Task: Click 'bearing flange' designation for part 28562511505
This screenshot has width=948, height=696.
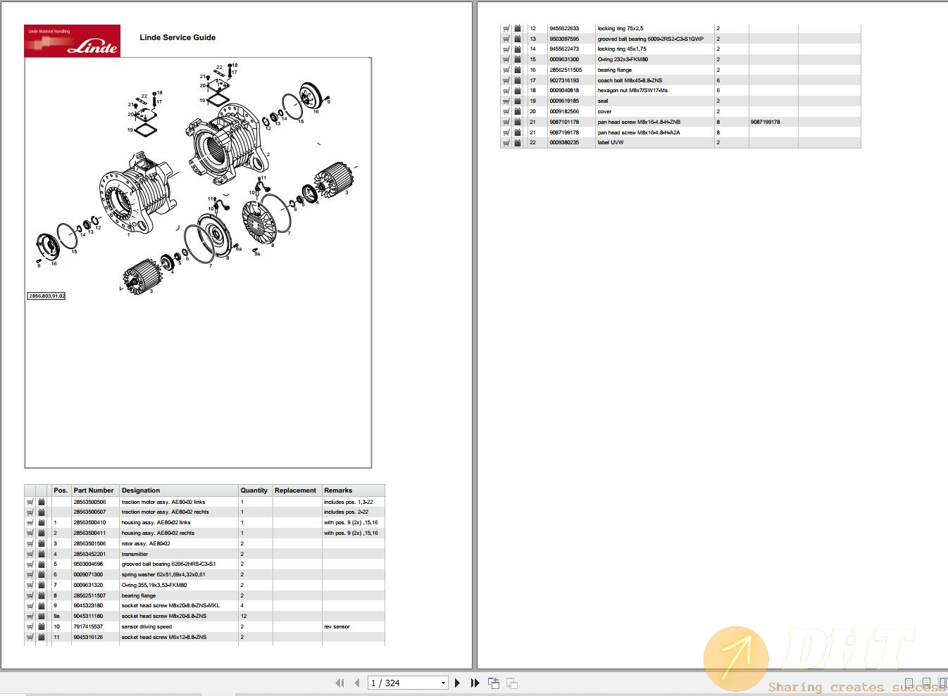Action: [x=615, y=70]
